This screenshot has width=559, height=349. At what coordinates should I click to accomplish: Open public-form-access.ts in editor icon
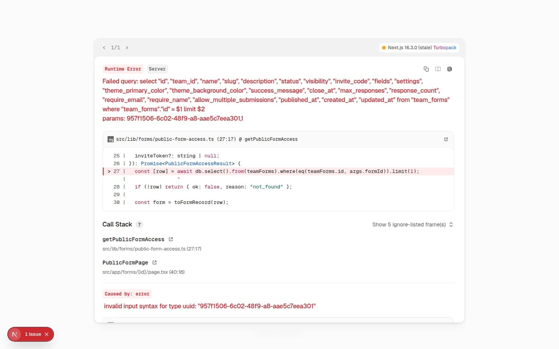[446, 139]
